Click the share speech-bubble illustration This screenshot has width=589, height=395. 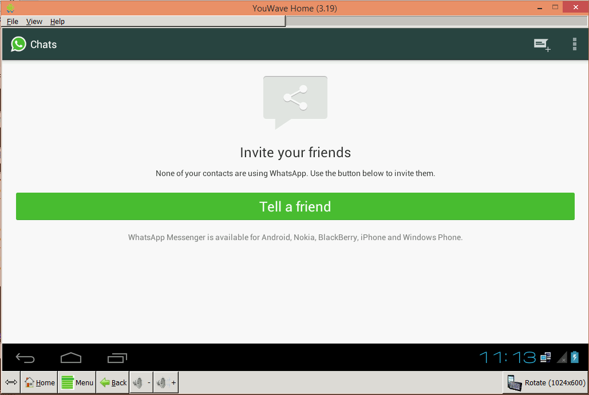[295, 102]
